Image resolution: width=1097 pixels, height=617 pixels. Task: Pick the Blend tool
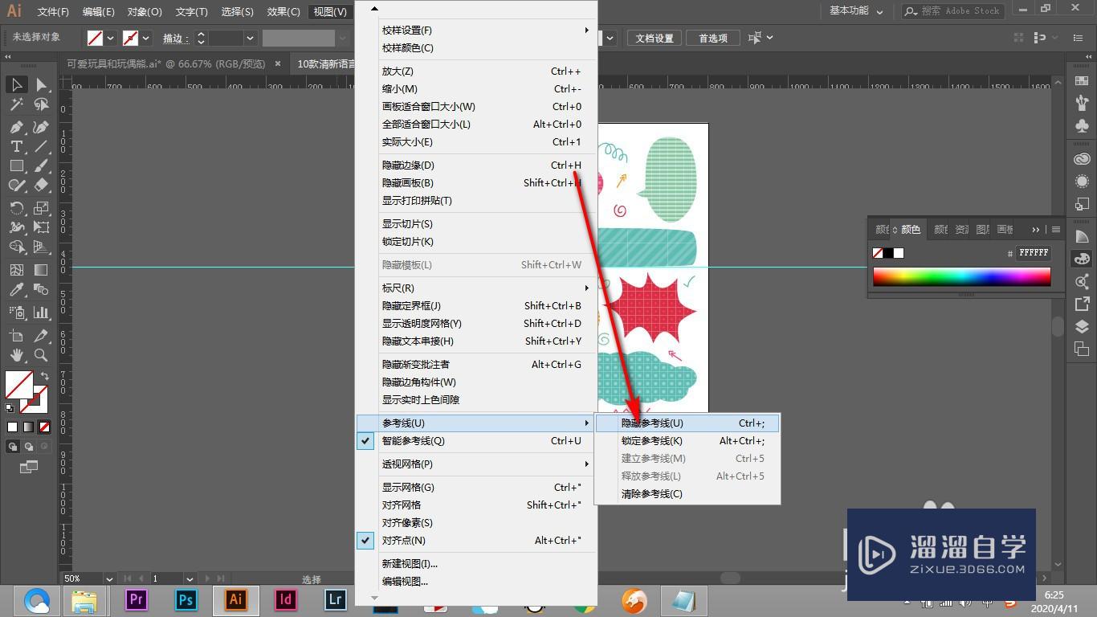(41, 289)
